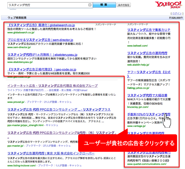Click スポンサードサーチ label above the sidebar ads

coord(137,24)
